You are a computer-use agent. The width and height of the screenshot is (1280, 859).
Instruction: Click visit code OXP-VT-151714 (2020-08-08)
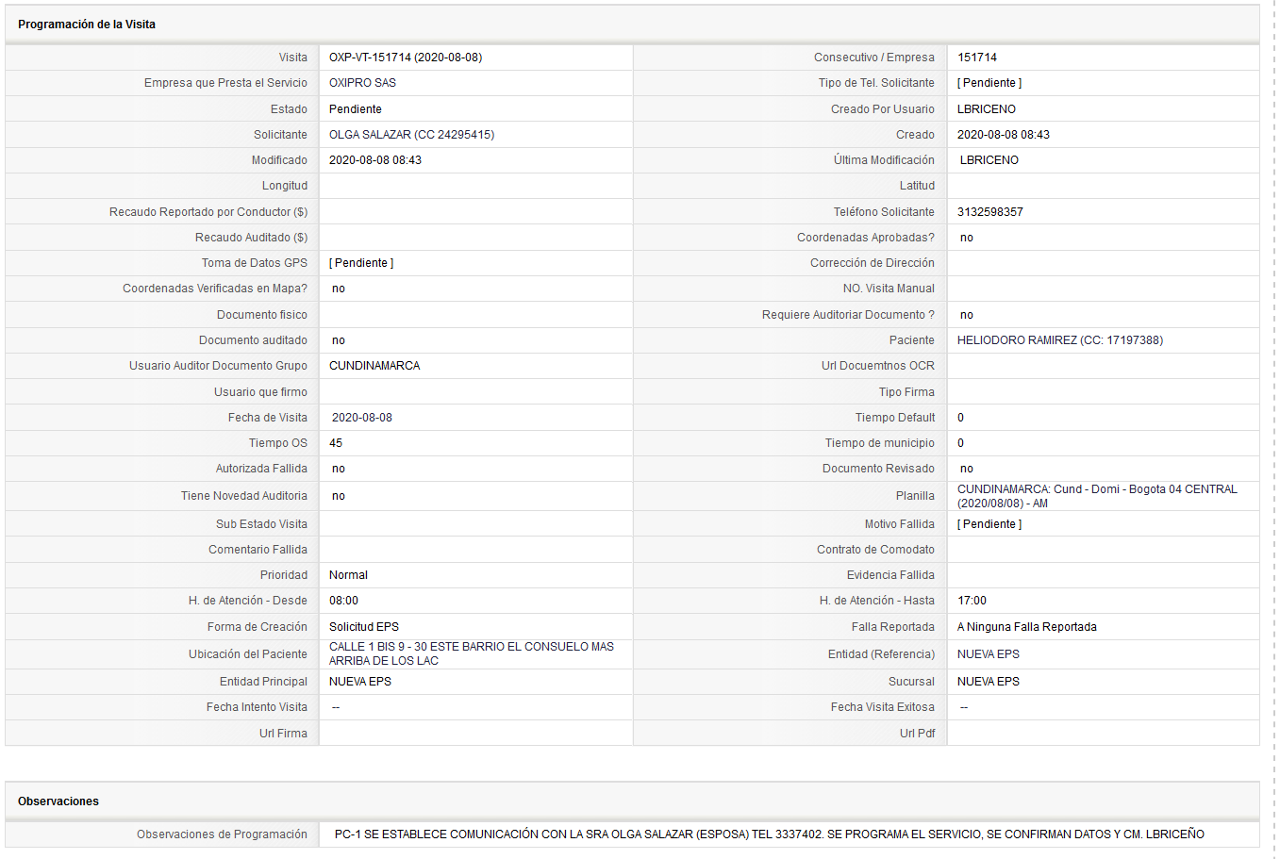pyautogui.click(x=406, y=58)
